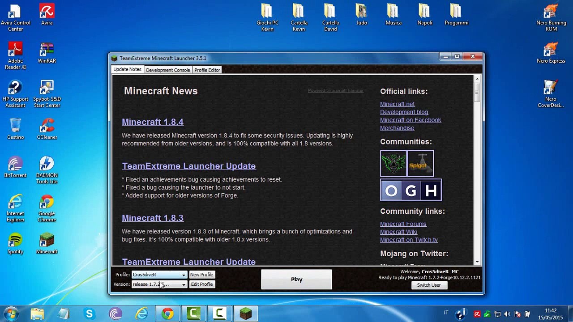573x322 pixels.
Task: Select the Google Chrome desktop icon
Action: point(47,208)
